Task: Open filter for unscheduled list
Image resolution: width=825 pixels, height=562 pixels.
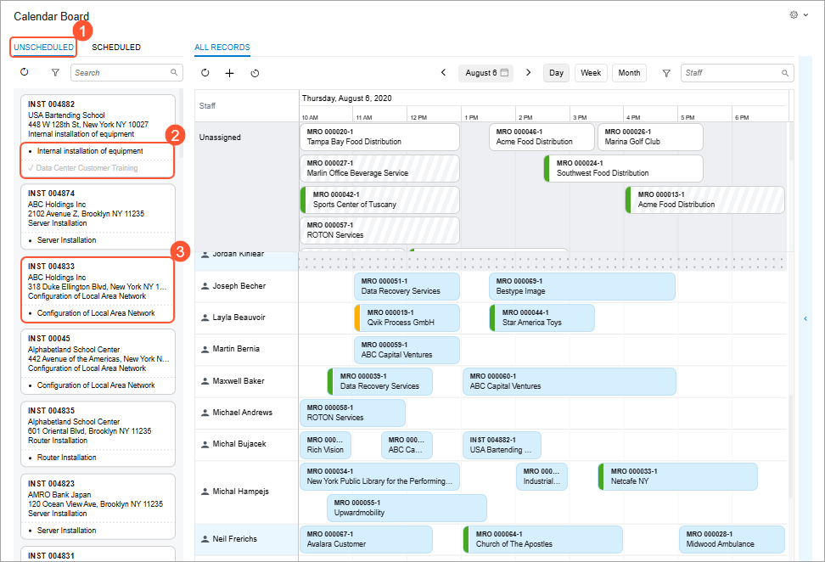Action: pyautogui.click(x=55, y=73)
